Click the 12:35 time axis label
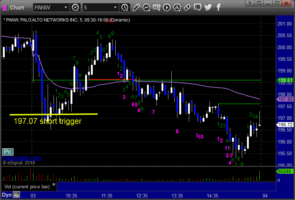295x200 pixels. tap(142, 196)
